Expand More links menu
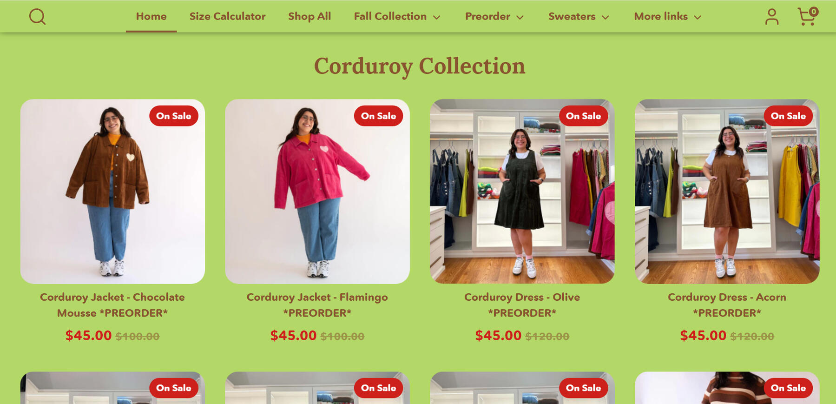Screen dimensions: 836x404 [667, 17]
